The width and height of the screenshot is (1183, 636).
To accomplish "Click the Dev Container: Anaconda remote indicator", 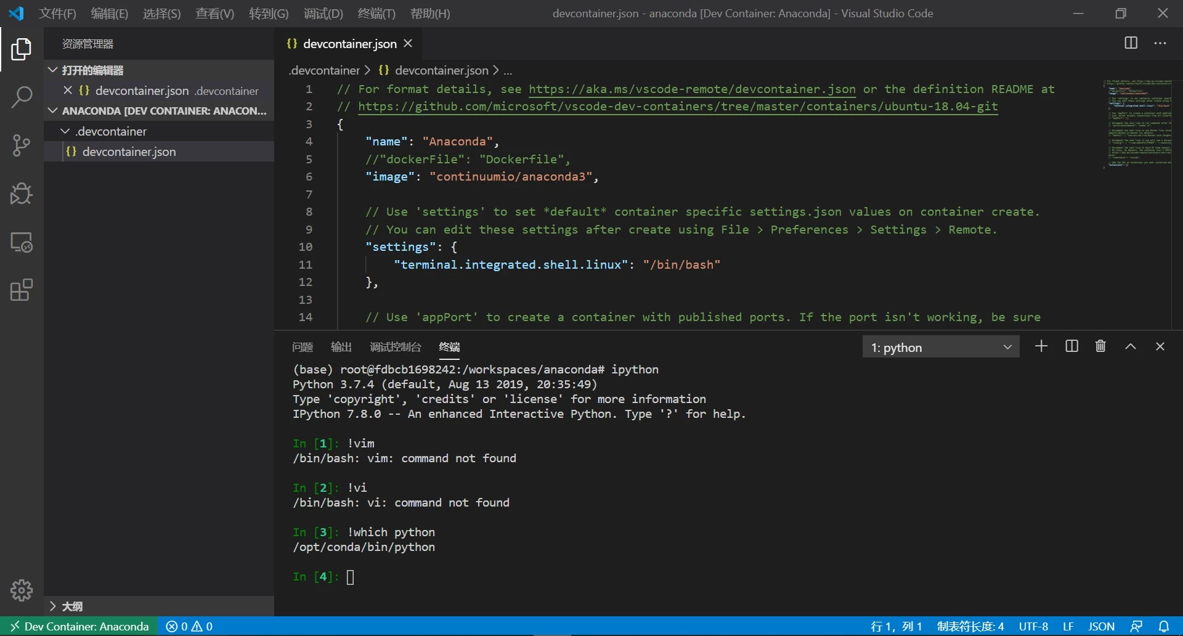I will pyautogui.click(x=79, y=626).
